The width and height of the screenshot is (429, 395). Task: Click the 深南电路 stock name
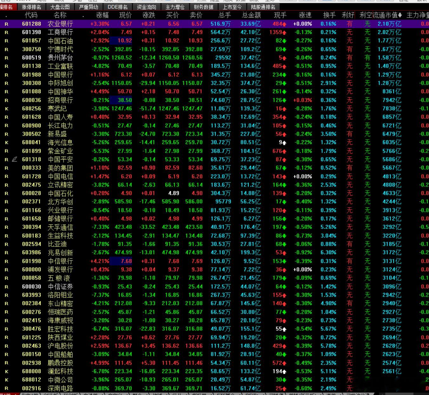coord(60,388)
